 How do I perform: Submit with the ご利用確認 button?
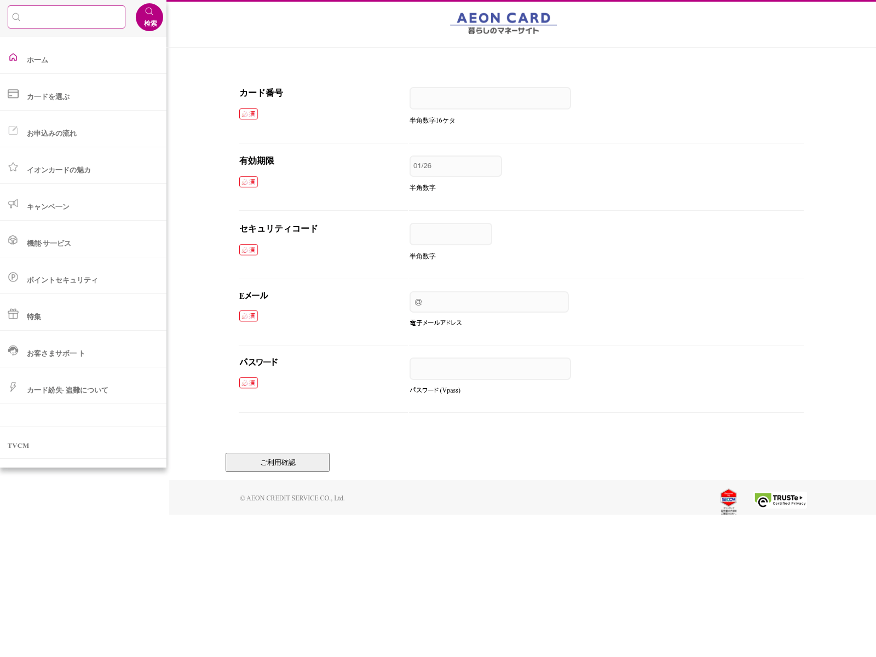coord(278,462)
